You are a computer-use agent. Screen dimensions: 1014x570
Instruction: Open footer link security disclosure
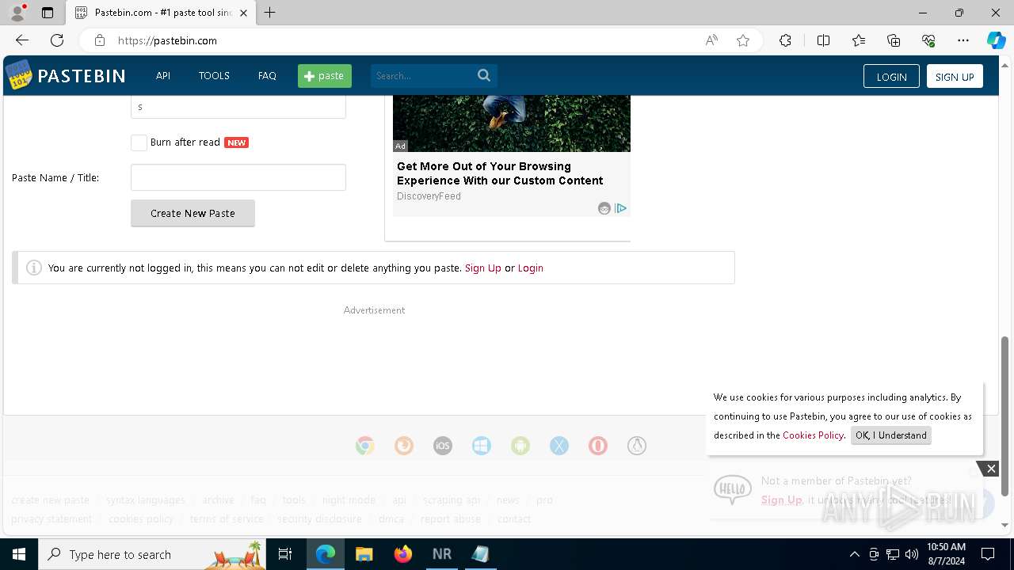[319, 519]
